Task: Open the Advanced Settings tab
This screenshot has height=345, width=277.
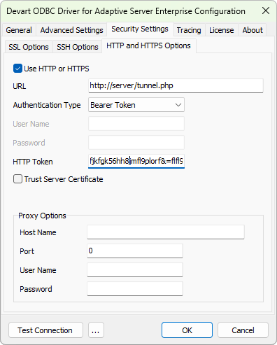Action: point(71,30)
